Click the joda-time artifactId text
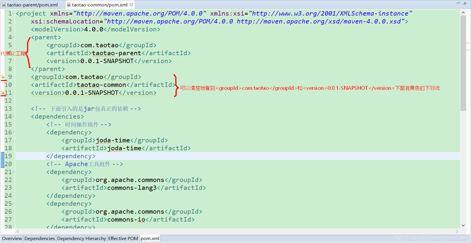471x243 pixels. tap(124, 148)
